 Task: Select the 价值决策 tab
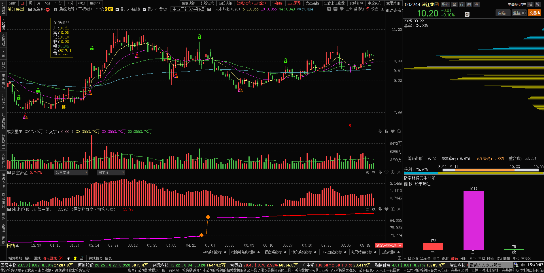[189, 3]
